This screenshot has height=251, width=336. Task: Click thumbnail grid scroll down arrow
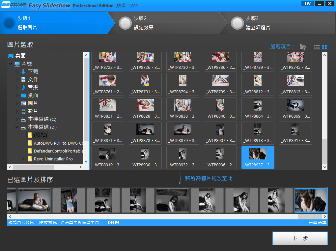click(324, 167)
